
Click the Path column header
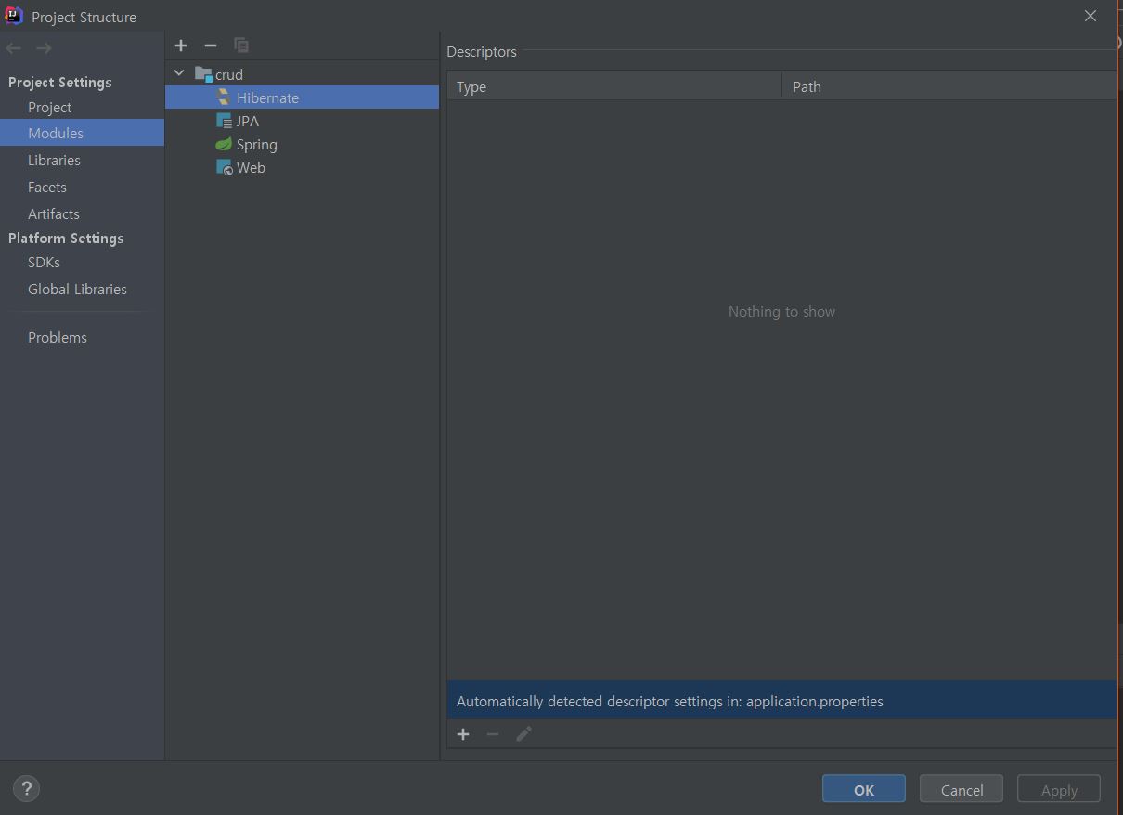949,86
